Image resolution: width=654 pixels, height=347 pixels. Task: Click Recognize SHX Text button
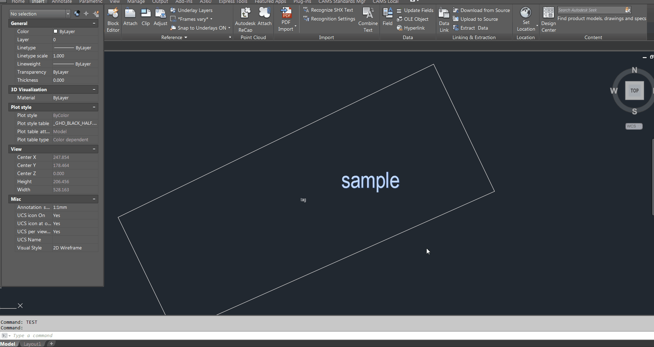pyautogui.click(x=328, y=10)
